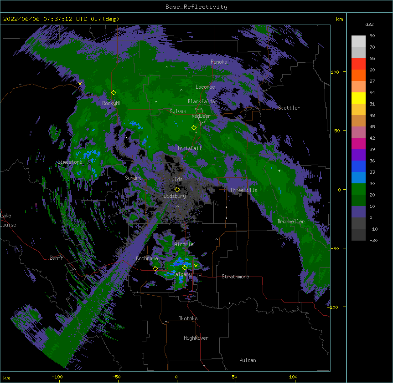Click the ThreeHills city label

[243, 190]
